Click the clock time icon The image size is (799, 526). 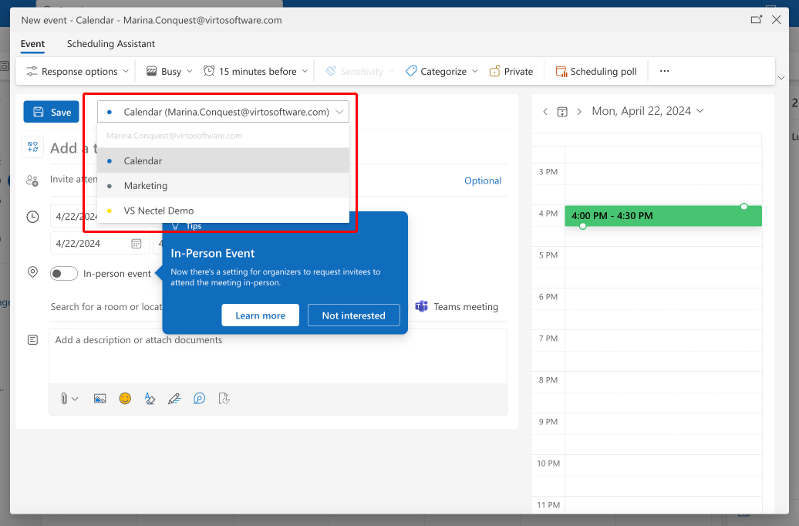32,217
